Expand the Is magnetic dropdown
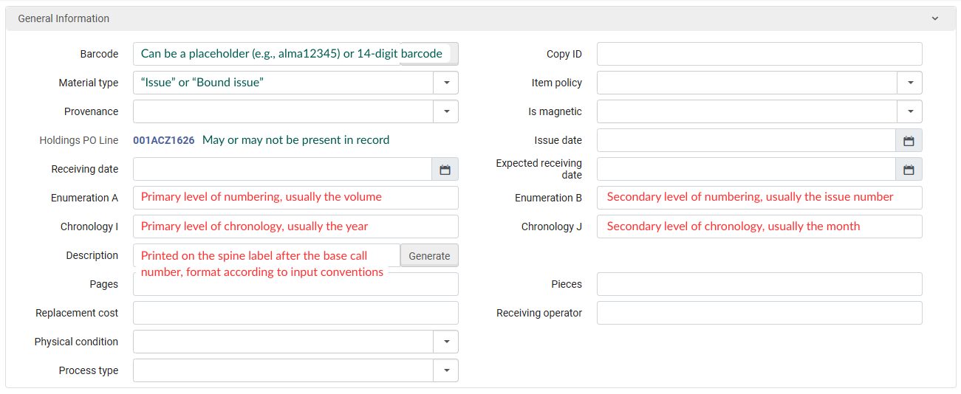Viewport: 961px width, 394px height. [x=910, y=111]
